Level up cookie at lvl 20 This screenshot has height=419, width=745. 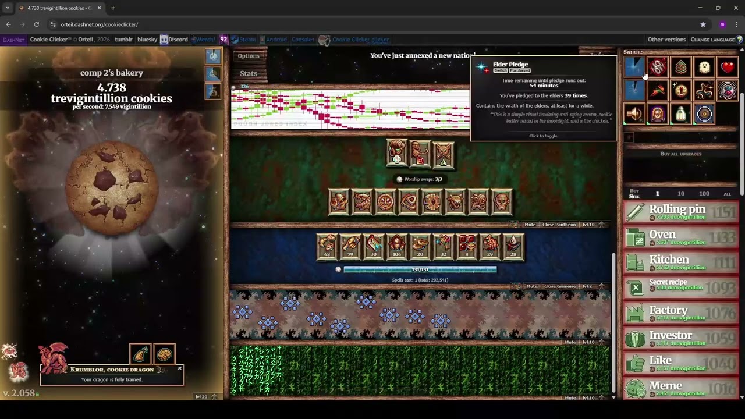tap(206, 397)
